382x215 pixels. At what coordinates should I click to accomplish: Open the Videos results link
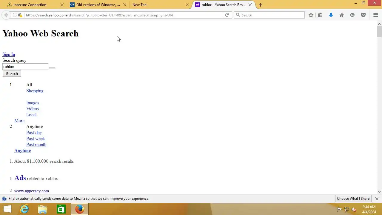(x=32, y=109)
